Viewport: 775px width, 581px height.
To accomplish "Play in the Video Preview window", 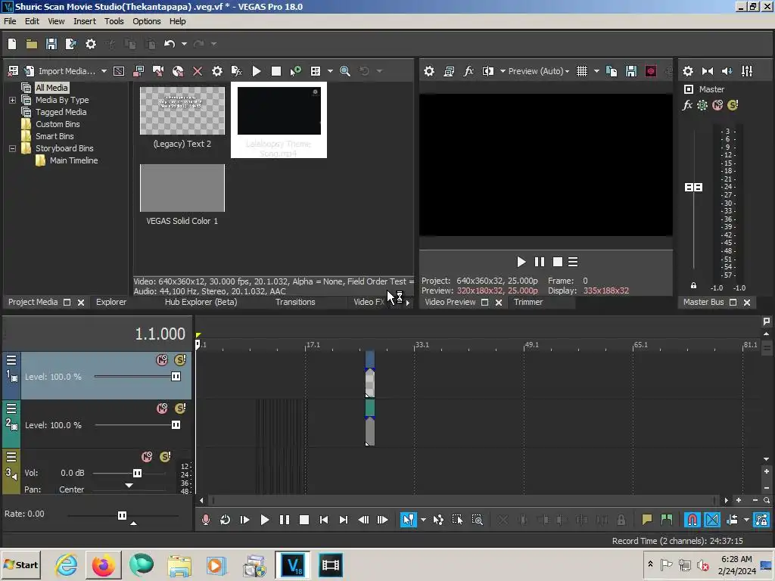I will click(521, 262).
